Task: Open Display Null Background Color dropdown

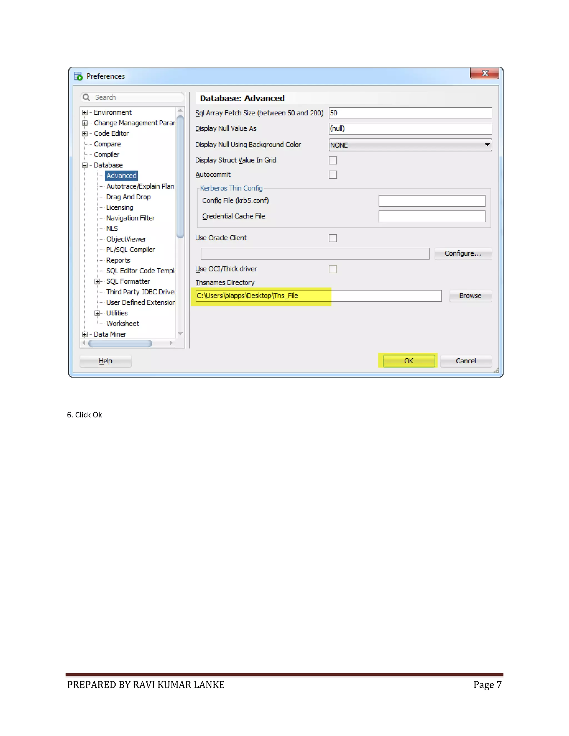Action: click(487, 145)
